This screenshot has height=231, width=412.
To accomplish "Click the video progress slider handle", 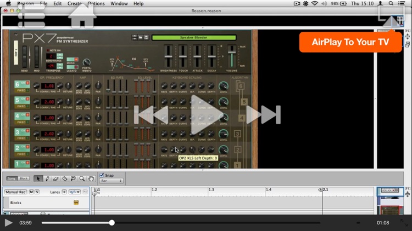I will [112, 223].
